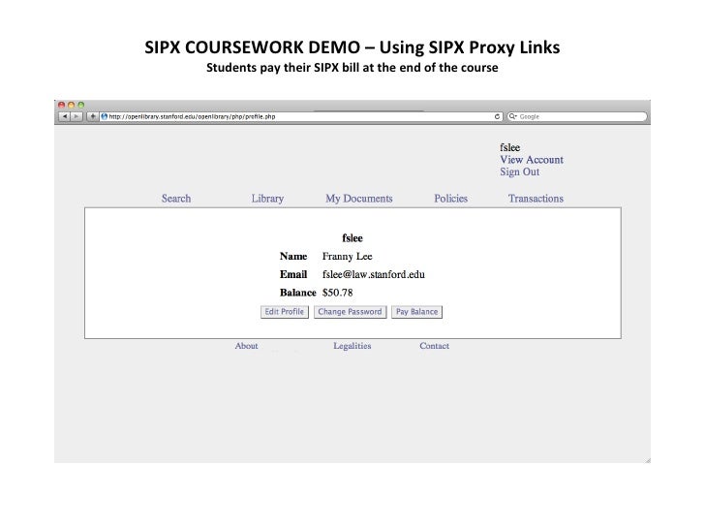Screen dimensions: 705x529
Task: Click the View Account link
Action: pos(532,160)
